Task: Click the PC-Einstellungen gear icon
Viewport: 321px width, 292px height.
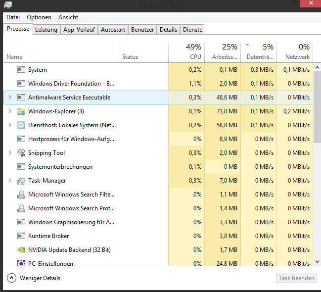Action: click(x=21, y=263)
